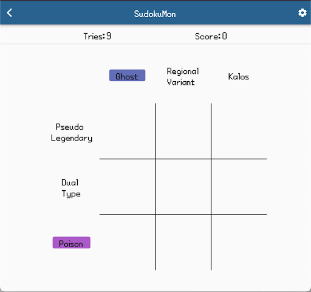Viewport: 311px width, 292px height.
Task: Select the Poison and Regional Variant cell
Action: 183,242
